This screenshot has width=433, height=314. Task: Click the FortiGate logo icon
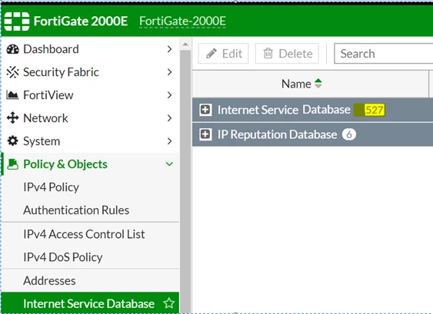coord(17,21)
